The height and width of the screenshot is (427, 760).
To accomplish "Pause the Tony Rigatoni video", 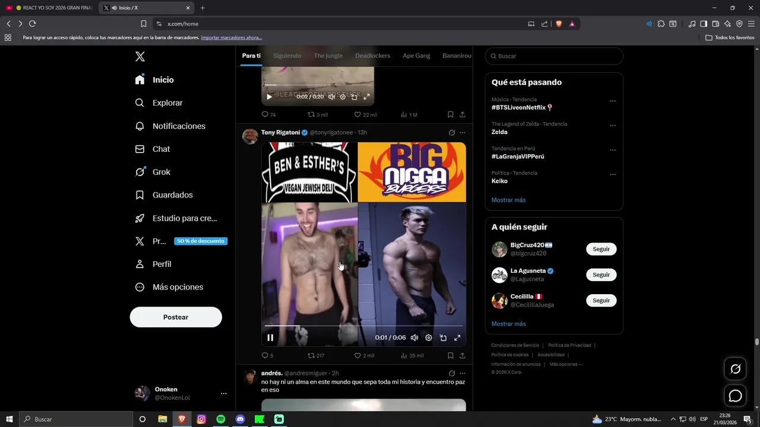I will (x=270, y=337).
